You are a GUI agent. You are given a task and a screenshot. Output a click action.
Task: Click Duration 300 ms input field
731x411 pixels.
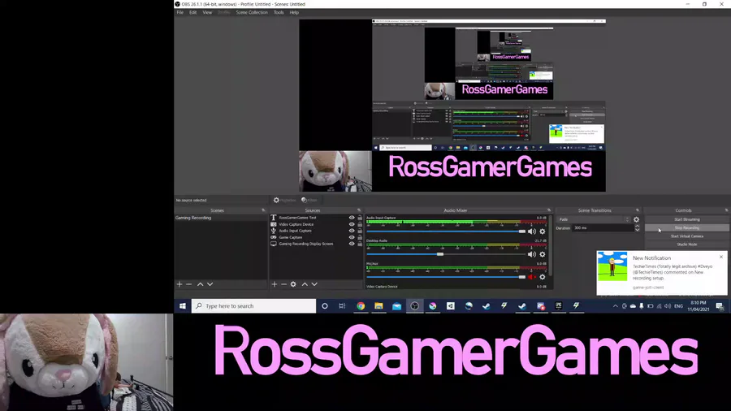(x=603, y=228)
